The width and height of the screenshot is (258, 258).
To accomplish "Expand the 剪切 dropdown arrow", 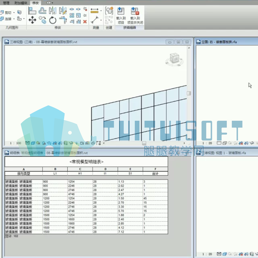I will click(x=14, y=13).
